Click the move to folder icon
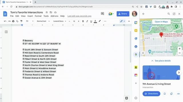The width and height of the screenshot is (183, 102). 51,12
